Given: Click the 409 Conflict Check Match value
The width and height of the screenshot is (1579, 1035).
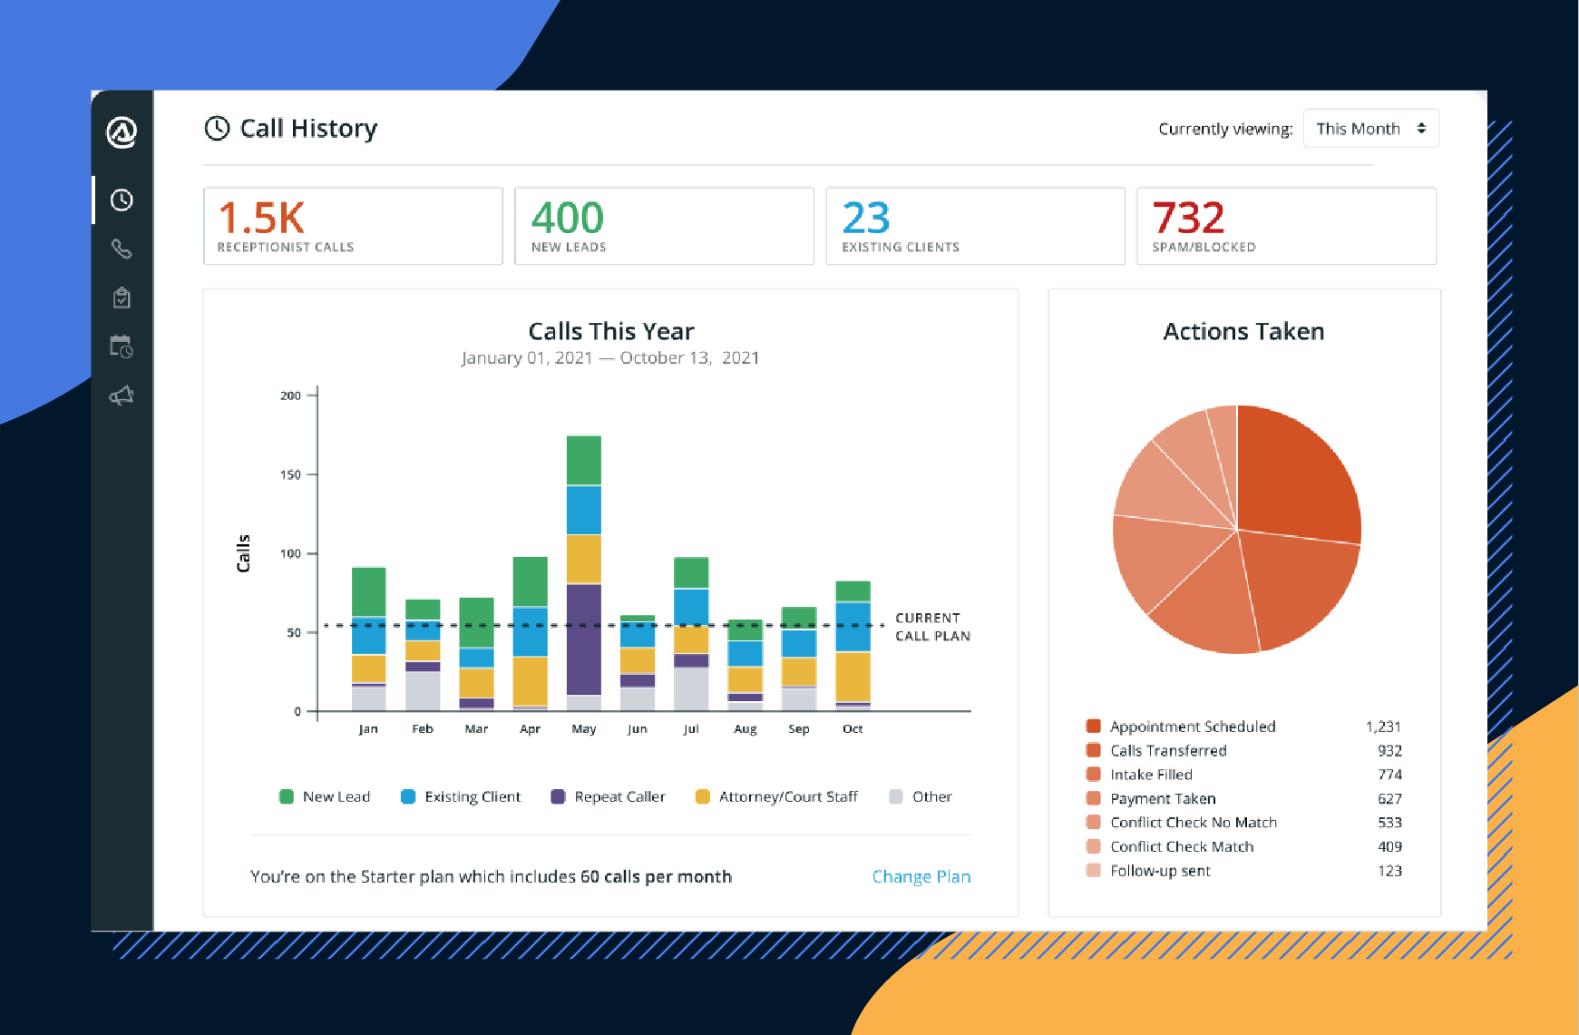Looking at the screenshot, I should coord(1389,846).
